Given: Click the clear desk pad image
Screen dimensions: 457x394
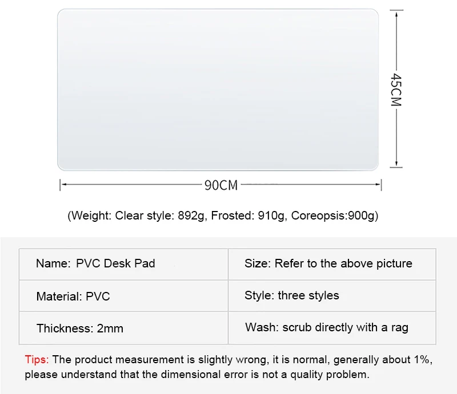Looking at the screenshot, I should (x=218, y=90).
